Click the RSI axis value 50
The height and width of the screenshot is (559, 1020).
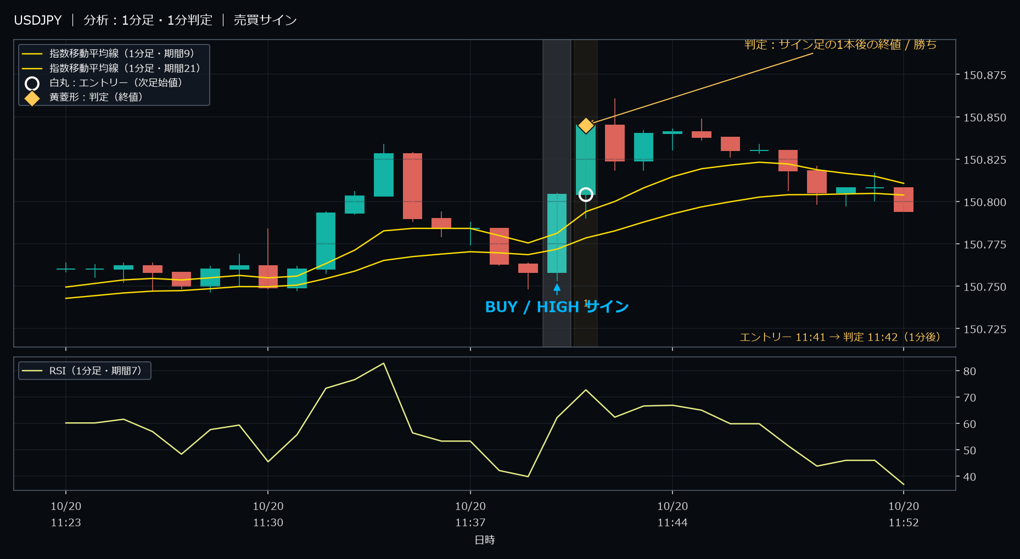[969, 450]
